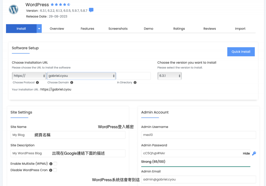The image size is (266, 186).
Task: Click the Software Setup heading
Action: (x=25, y=48)
